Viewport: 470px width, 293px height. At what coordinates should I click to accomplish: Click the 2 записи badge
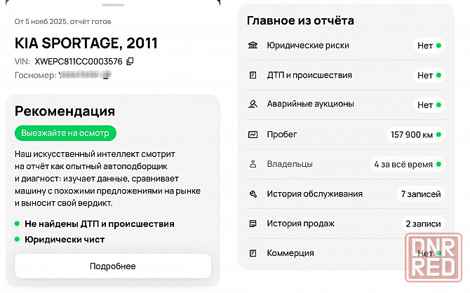[423, 224]
